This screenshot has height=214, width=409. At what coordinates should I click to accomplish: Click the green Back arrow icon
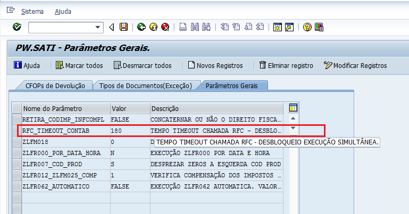141,27
